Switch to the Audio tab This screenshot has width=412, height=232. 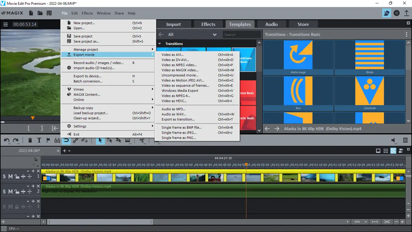[x=271, y=24]
